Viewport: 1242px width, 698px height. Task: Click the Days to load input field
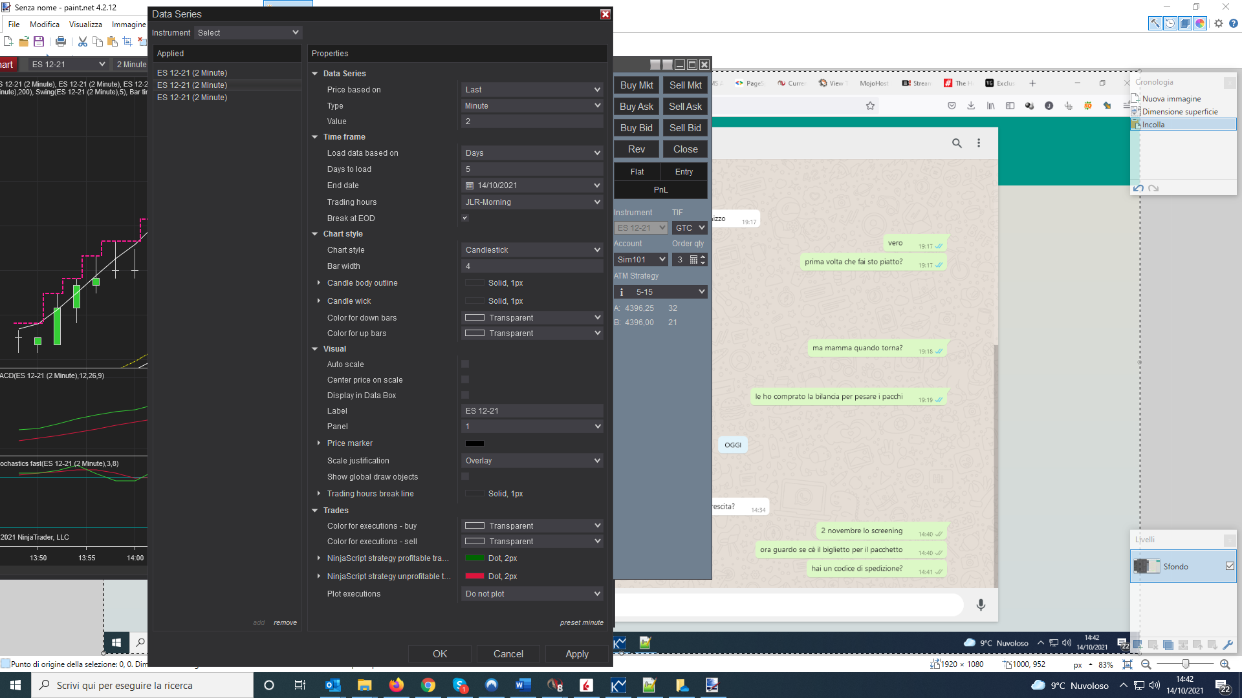click(532, 169)
